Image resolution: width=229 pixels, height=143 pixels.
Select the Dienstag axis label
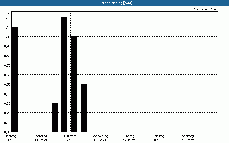[x=41, y=136]
